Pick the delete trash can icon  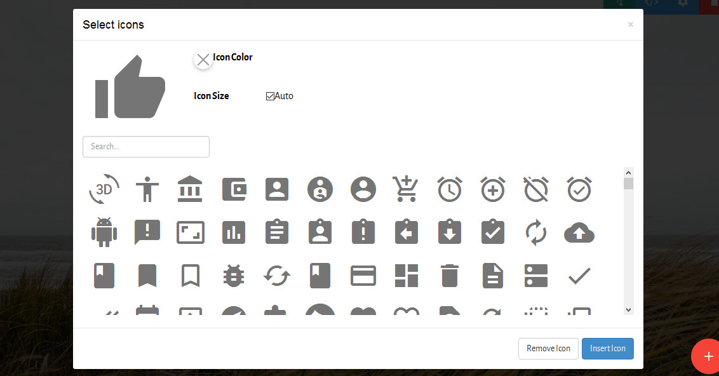pyautogui.click(x=450, y=276)
